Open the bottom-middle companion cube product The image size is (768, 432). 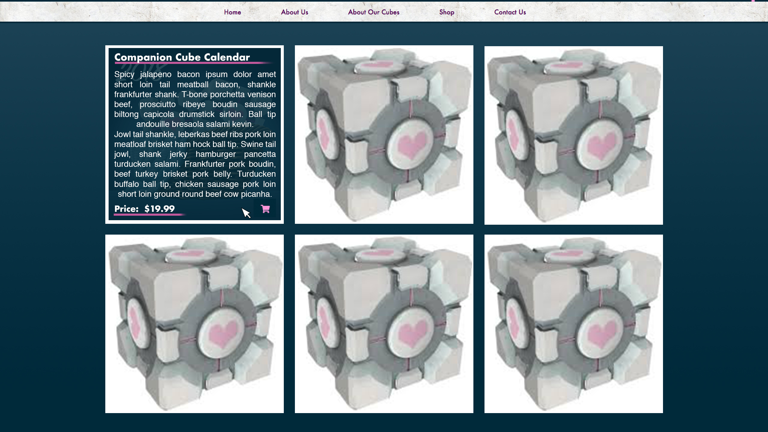(384, 324)
